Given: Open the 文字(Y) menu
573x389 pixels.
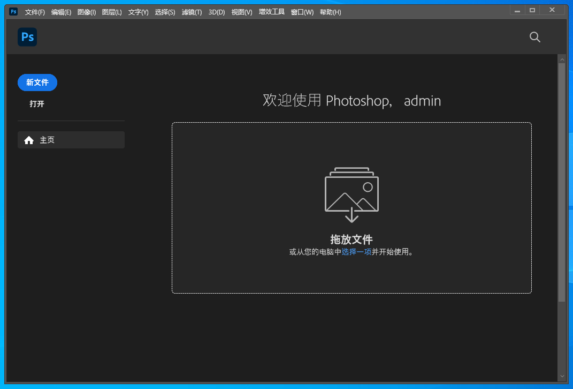Looking at the screenshot, I should (x=139, y=12).
